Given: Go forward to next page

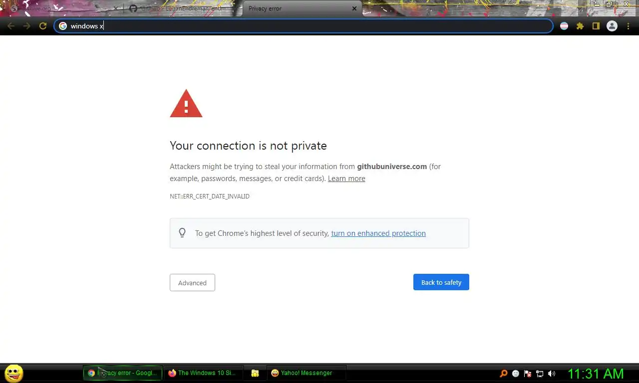Looking at the screenshot, I should (27, 26).
